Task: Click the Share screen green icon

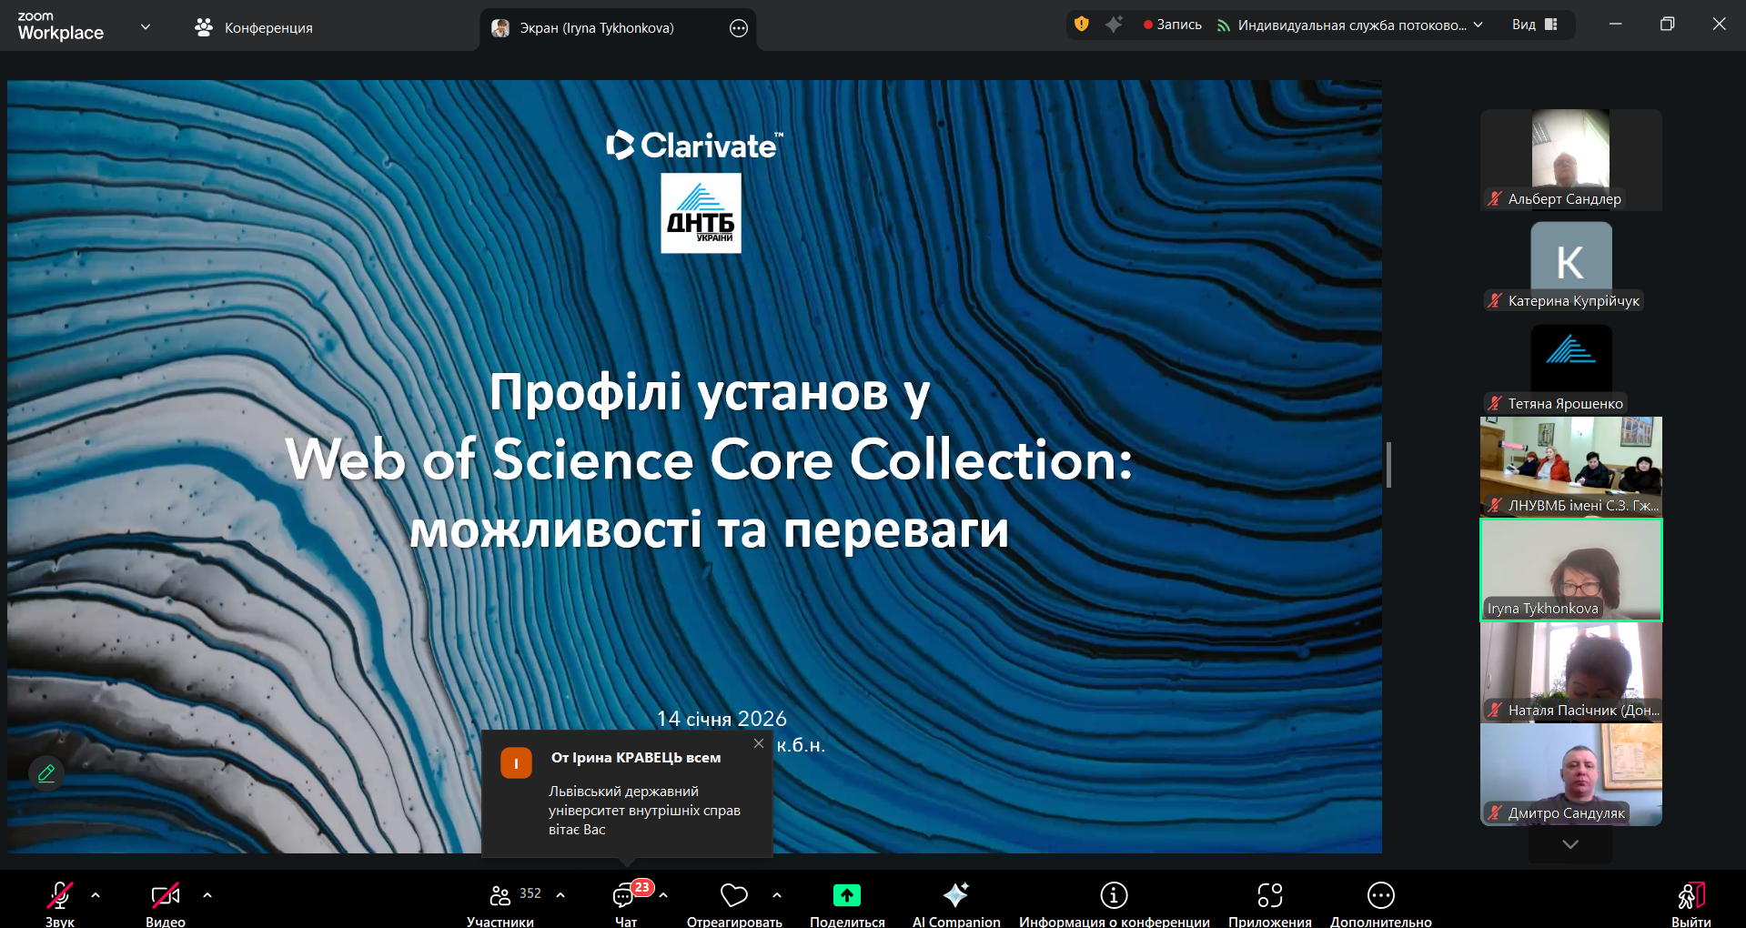Action: (x=846, y=896)
